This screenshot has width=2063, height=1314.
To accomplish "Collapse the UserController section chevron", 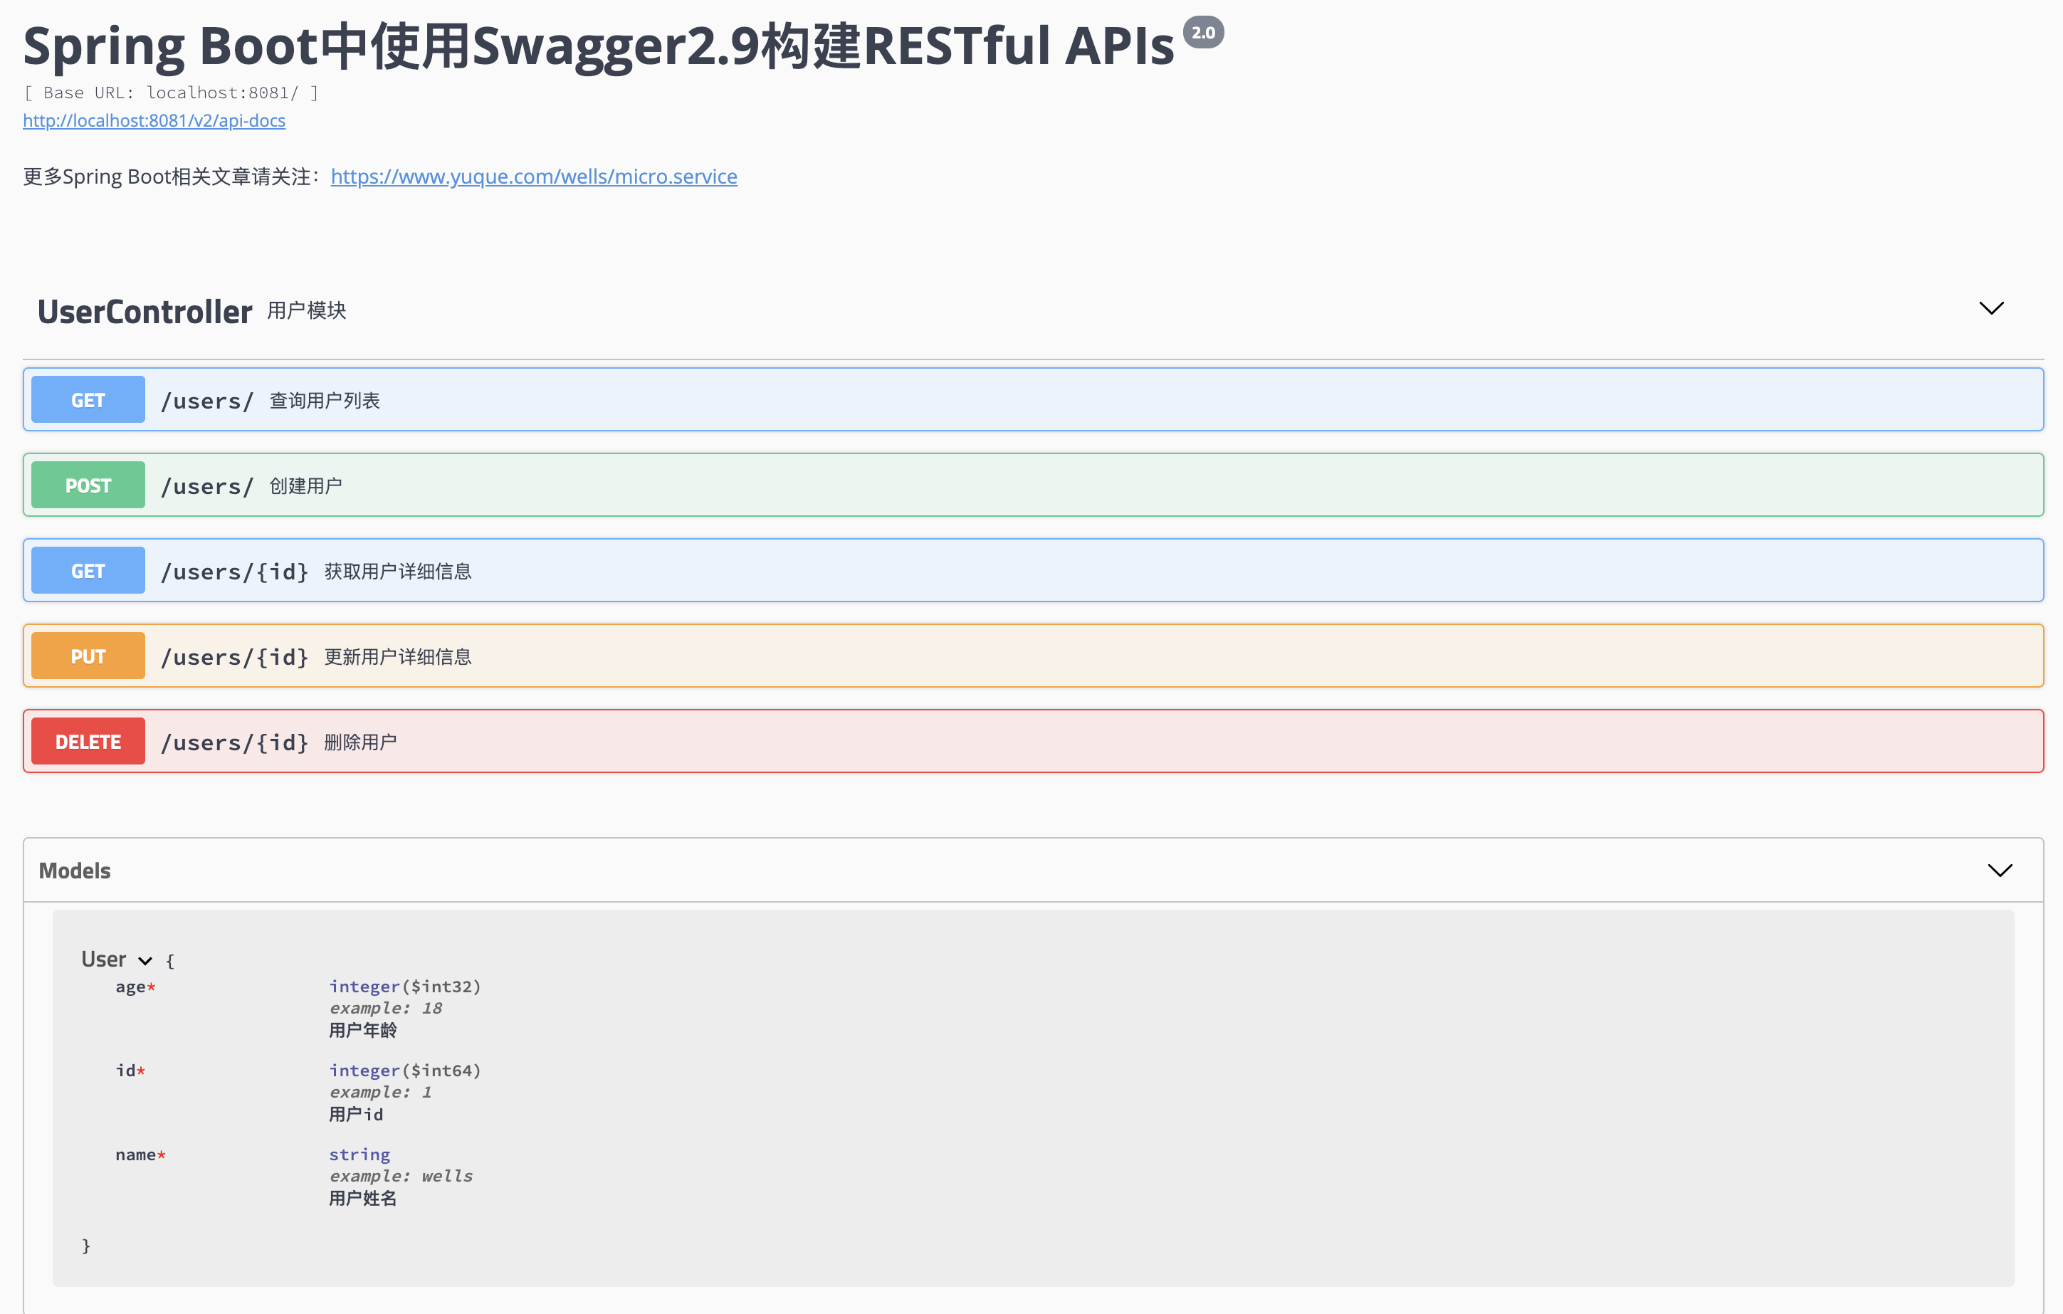I will tap(1991, 308).
